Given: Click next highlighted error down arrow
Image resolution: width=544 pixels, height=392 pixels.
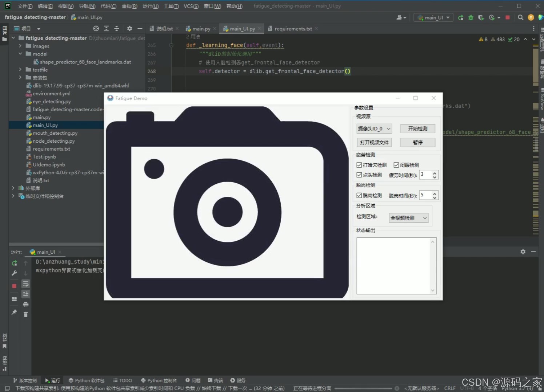Looking at the screenshot, I should pyautogui.click(x=534, y=39).
